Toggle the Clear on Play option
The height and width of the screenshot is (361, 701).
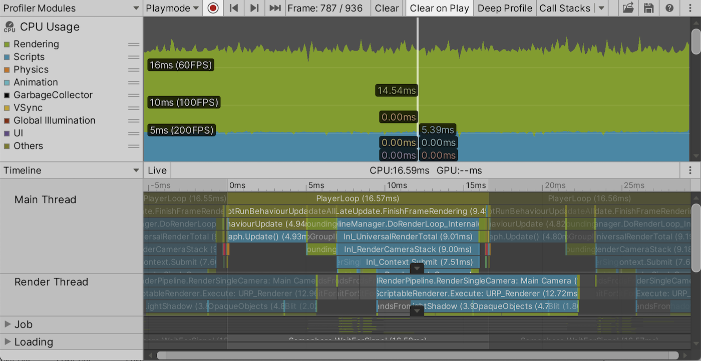439,8
